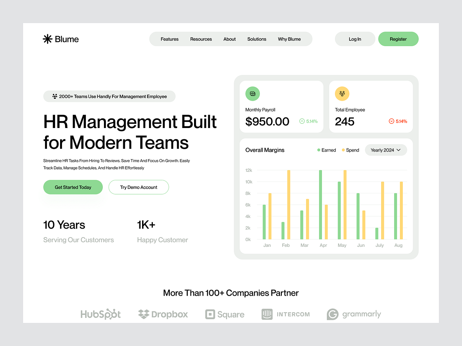The image size is (462, 346).
Task: Click the Blume brand name
Action: click(x=67, y=39)
